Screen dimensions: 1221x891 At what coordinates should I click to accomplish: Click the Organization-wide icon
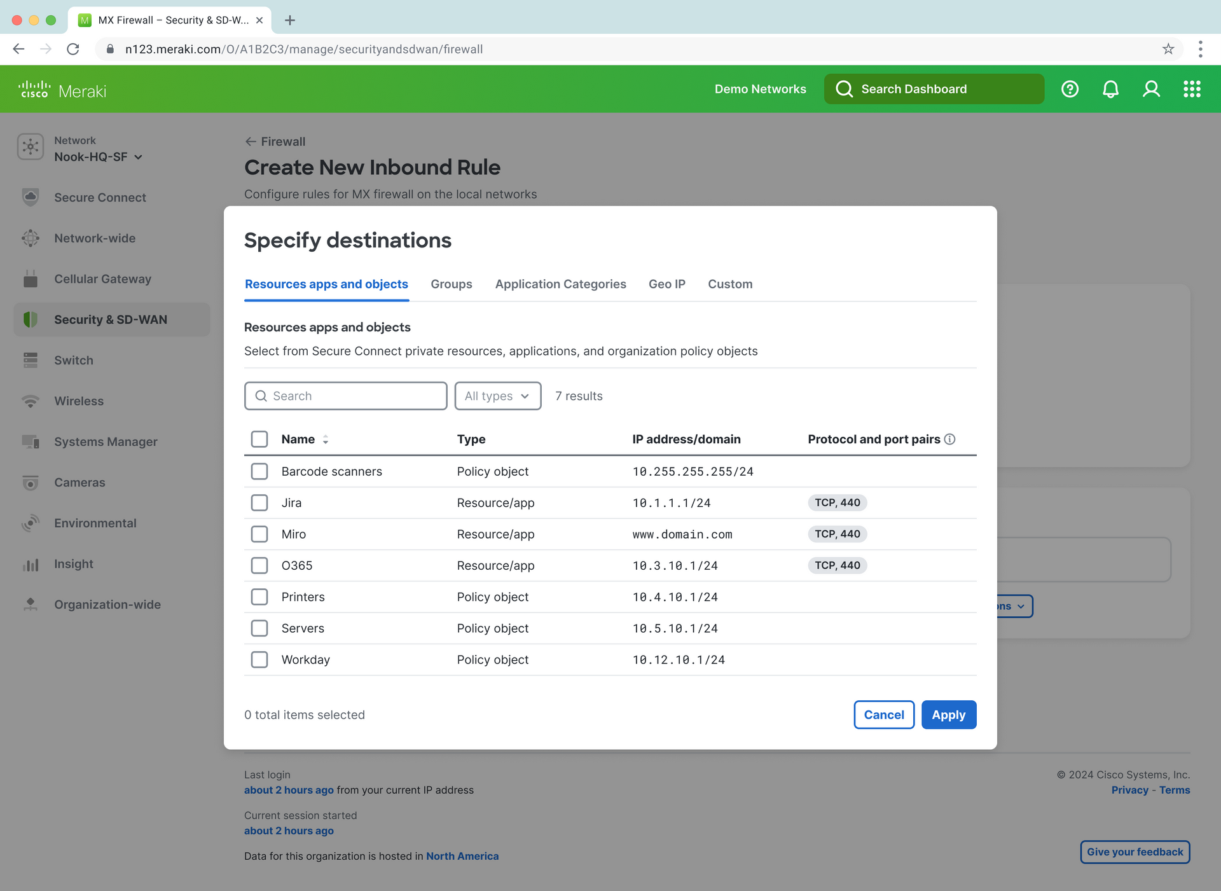tap(31, 605)
